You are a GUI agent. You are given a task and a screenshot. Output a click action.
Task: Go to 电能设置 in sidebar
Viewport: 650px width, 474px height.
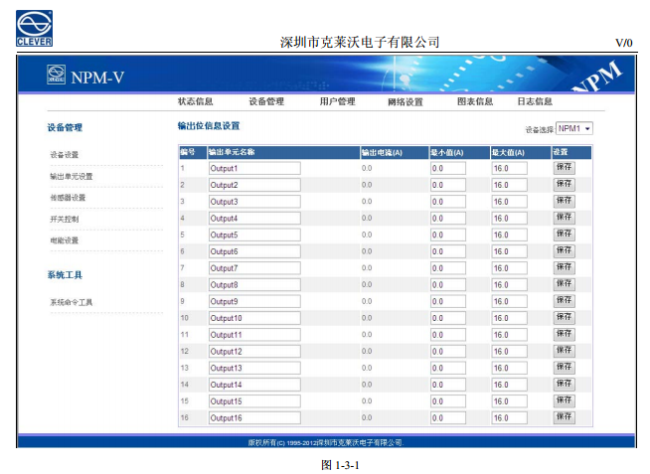pyautogui.click(x=65, y=240)
